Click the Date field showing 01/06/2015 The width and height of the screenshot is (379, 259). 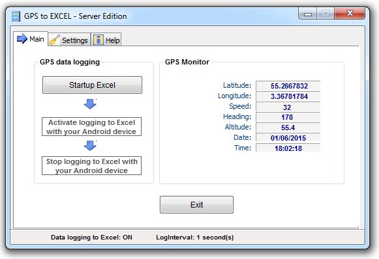(288, 138)
